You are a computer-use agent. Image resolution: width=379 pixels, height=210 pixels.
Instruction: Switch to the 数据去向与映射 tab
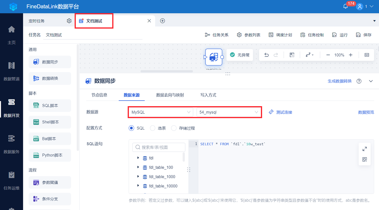170,95
